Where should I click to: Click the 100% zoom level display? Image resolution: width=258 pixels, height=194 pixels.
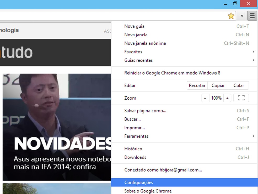point(216,98)
